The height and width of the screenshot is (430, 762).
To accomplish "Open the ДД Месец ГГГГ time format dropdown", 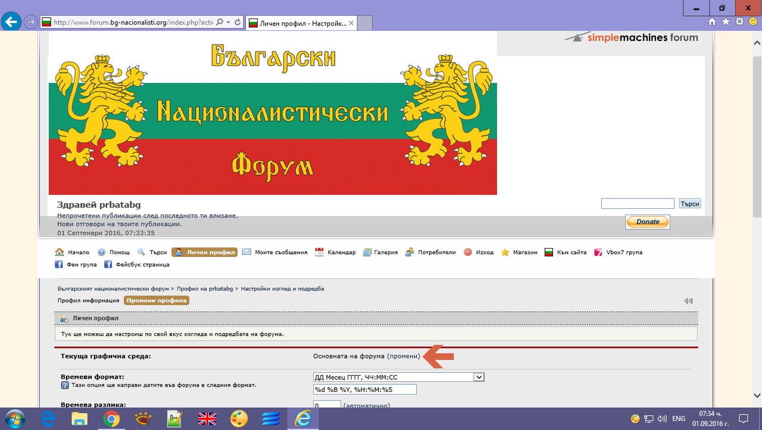I will click(x=399, y=377).
